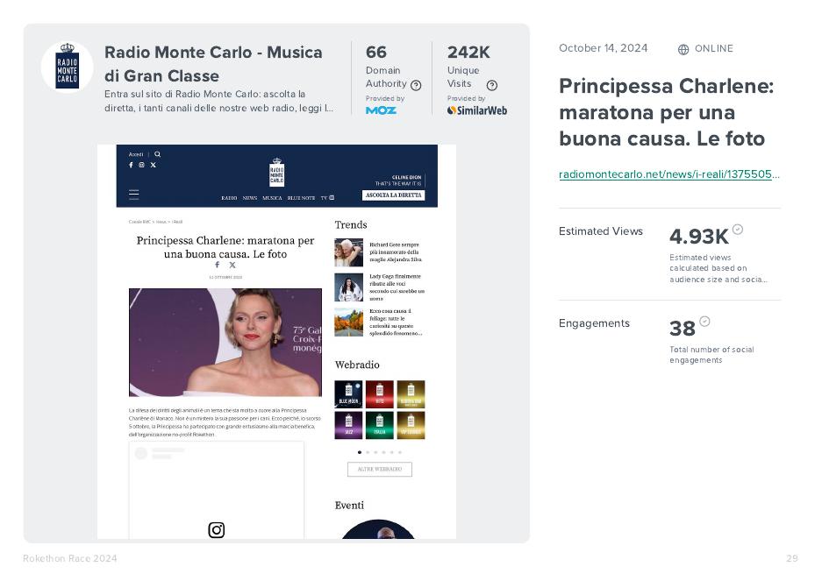Viewport: 822px width, 581px height.
Task: Open the MUSICA nav item
Action: click(x=272, y=198)
